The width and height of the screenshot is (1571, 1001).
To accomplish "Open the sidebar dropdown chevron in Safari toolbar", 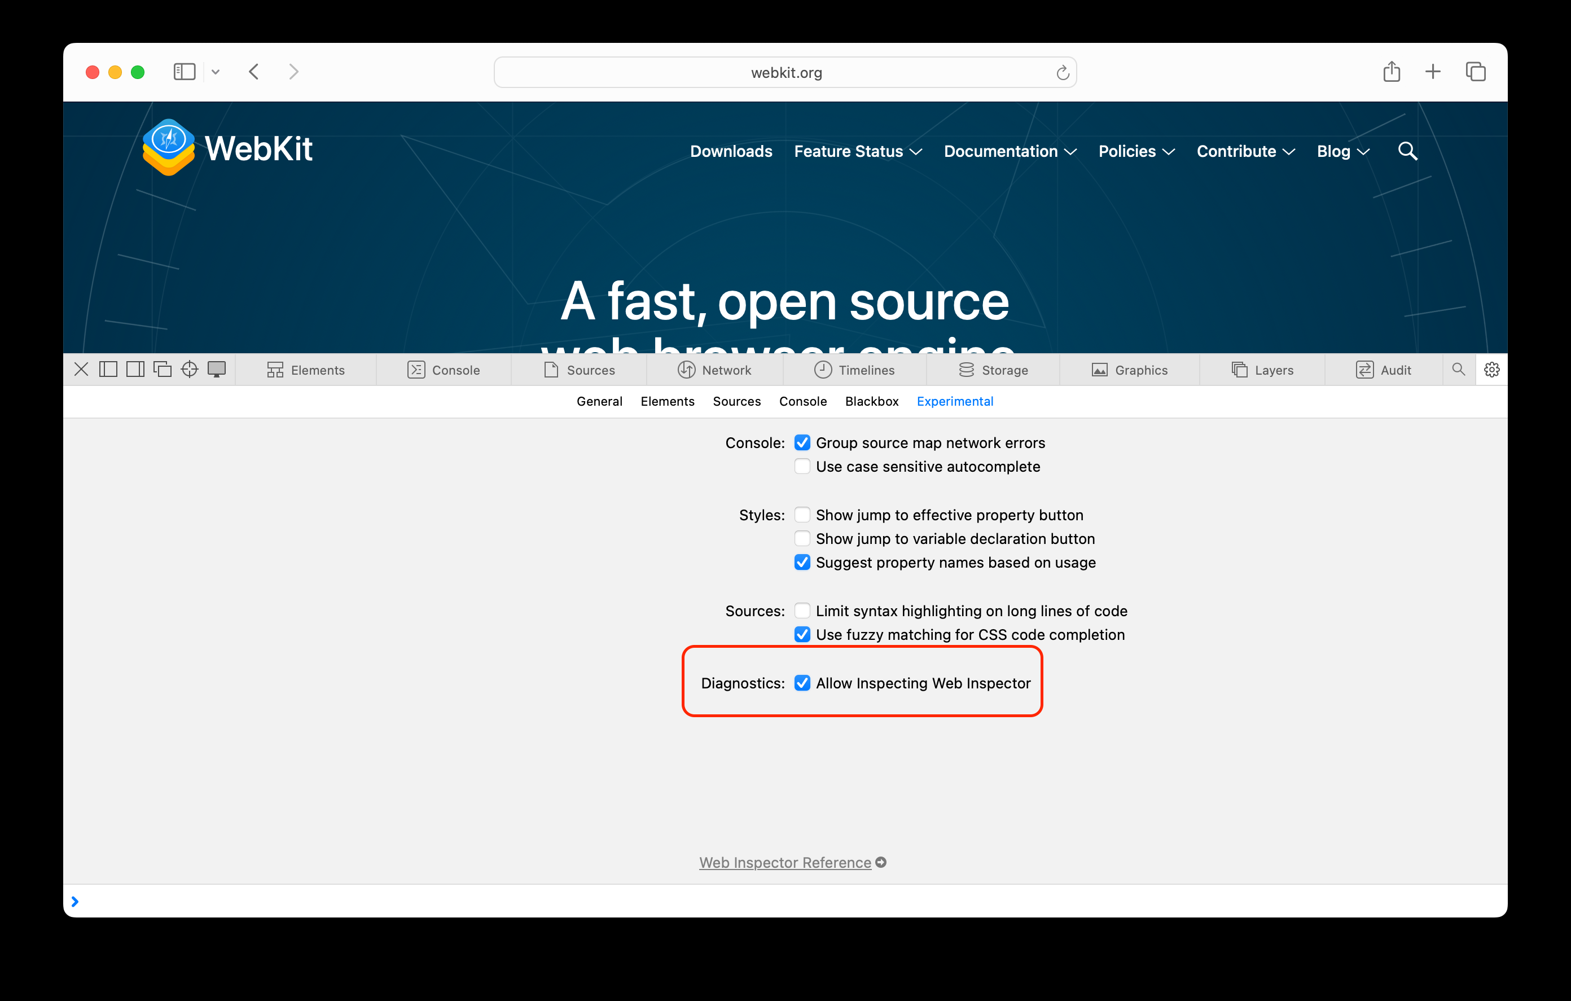I will tap(216, 72).
